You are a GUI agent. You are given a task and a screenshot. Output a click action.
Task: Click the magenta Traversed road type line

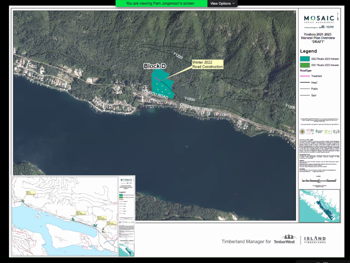tap(305, 76)
